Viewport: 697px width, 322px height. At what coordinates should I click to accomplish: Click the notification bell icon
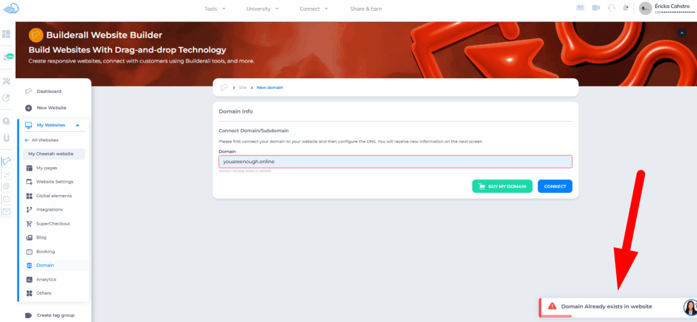[x=626, y=8]
